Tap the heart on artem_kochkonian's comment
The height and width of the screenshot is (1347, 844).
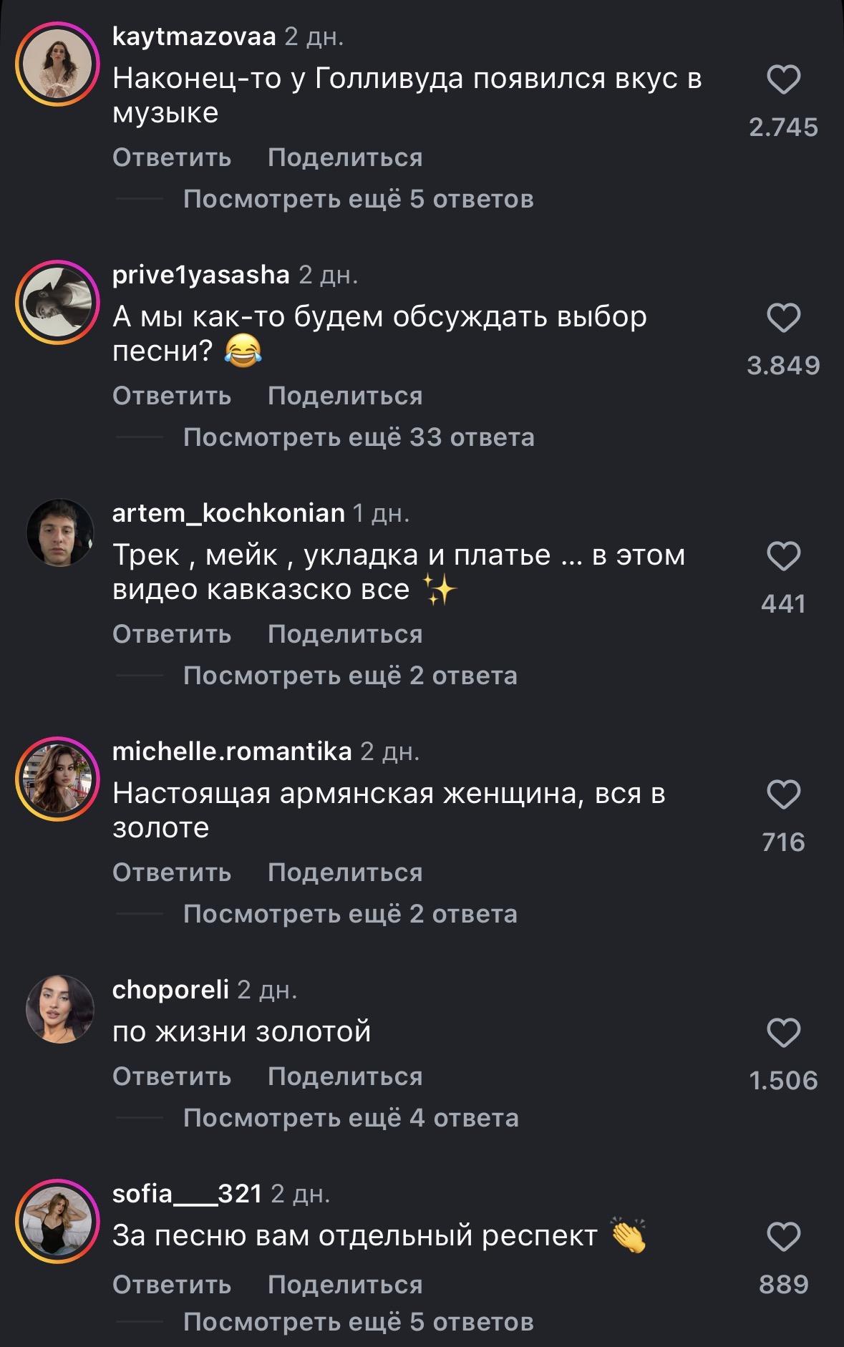783,556
